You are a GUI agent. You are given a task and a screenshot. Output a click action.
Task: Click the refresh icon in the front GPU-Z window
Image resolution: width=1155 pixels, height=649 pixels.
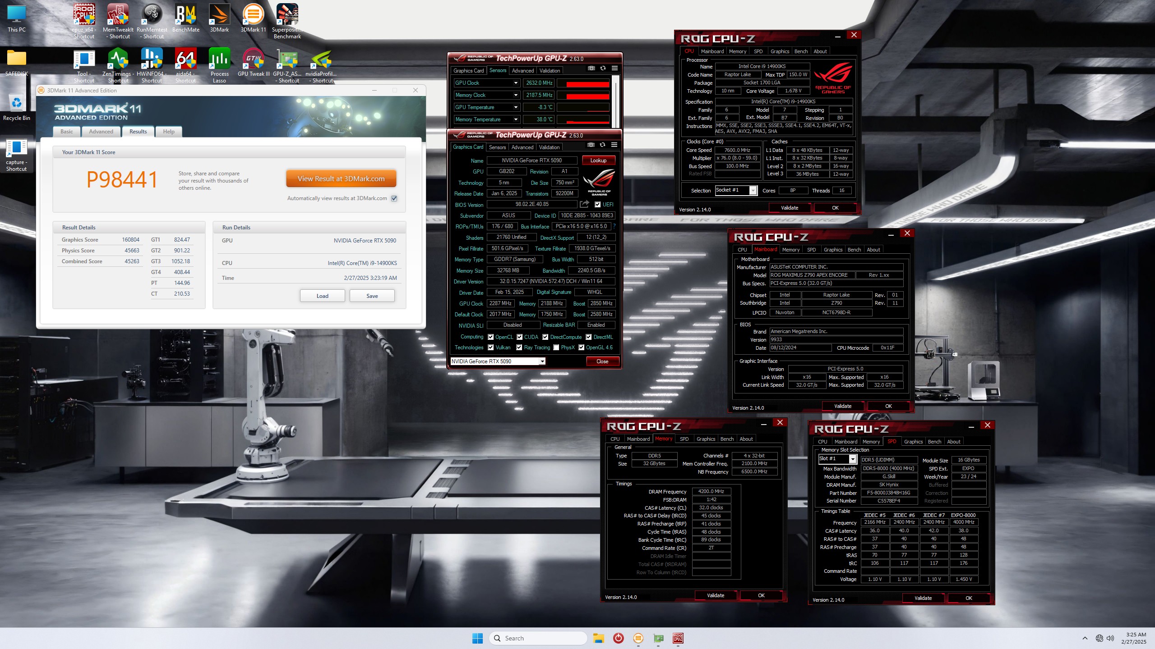click(x=603, y=145)
